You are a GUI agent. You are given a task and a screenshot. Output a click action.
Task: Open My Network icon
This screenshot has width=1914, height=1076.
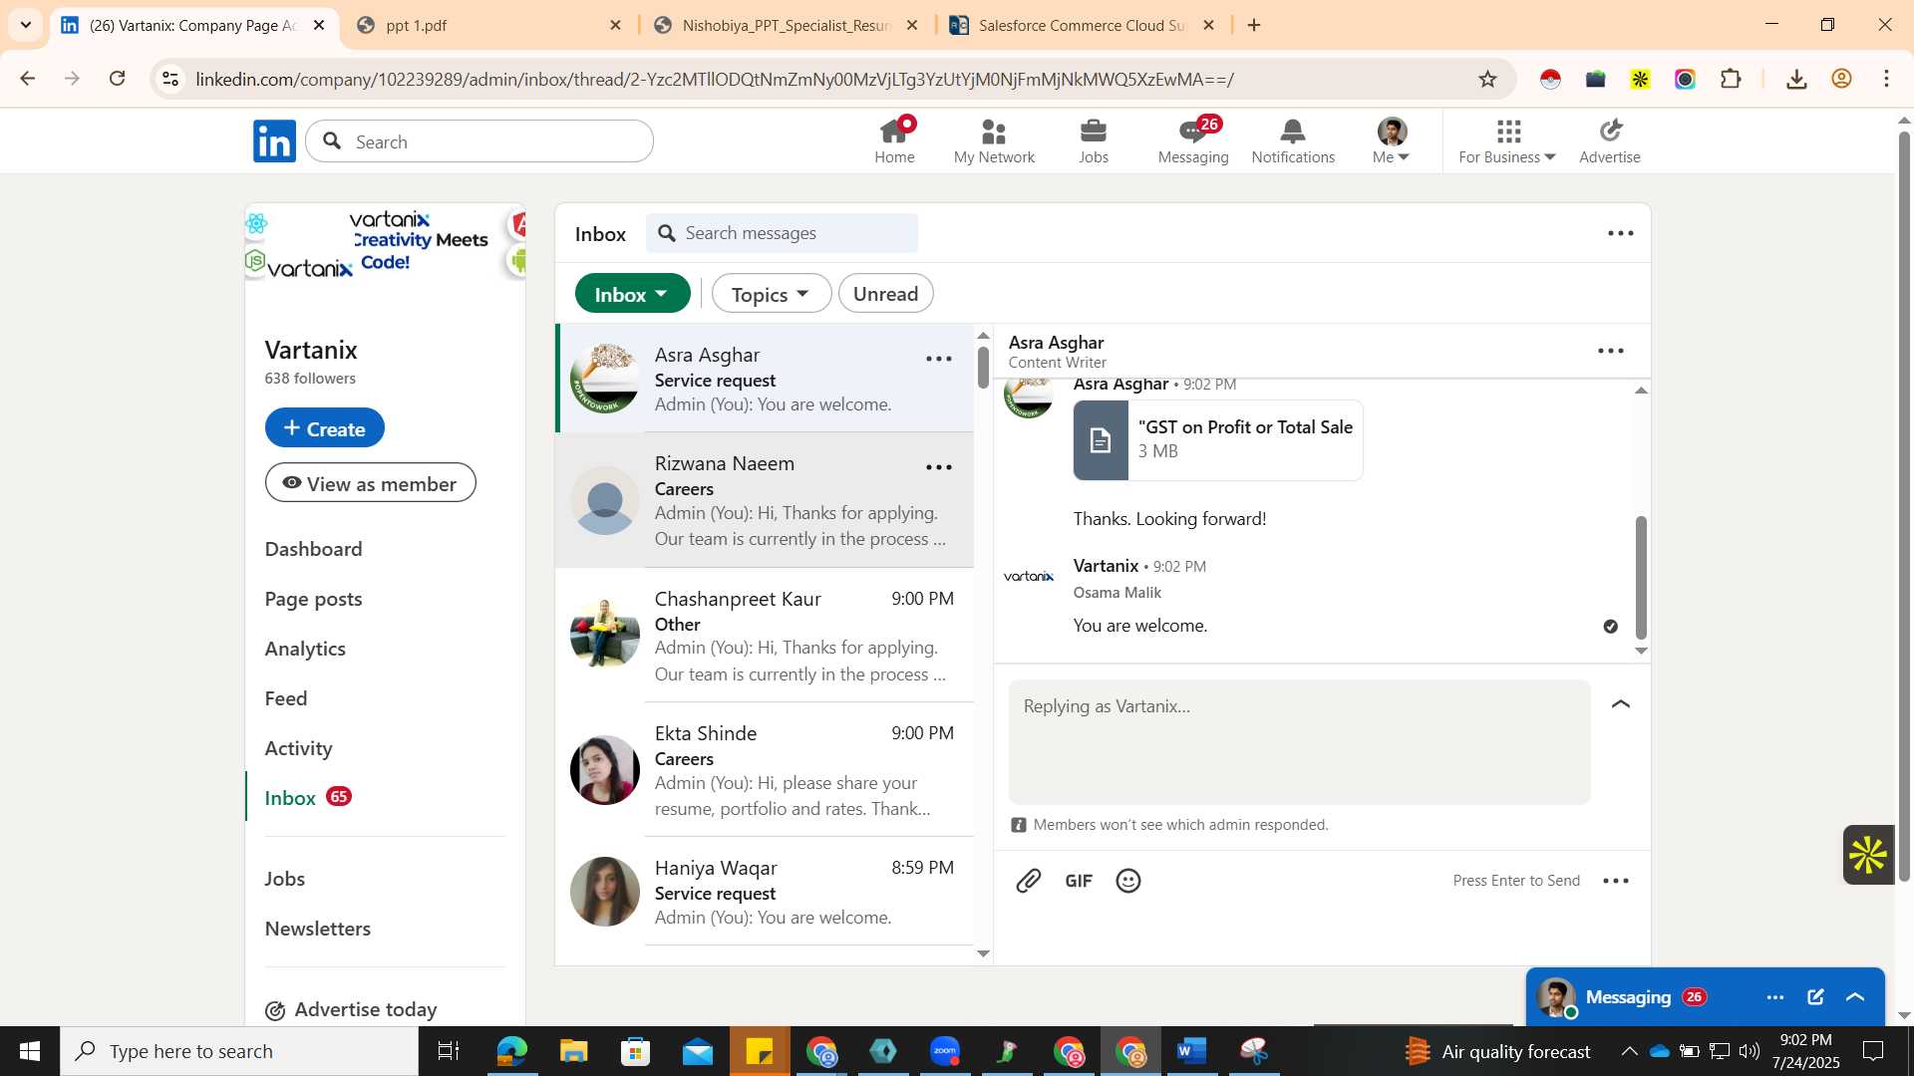point(994,140)
